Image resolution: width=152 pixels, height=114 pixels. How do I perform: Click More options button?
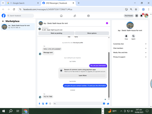coord(92,33)
